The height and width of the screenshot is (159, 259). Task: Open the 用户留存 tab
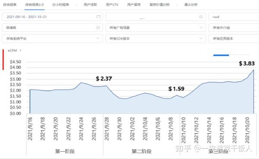click(x=134, y=5)
